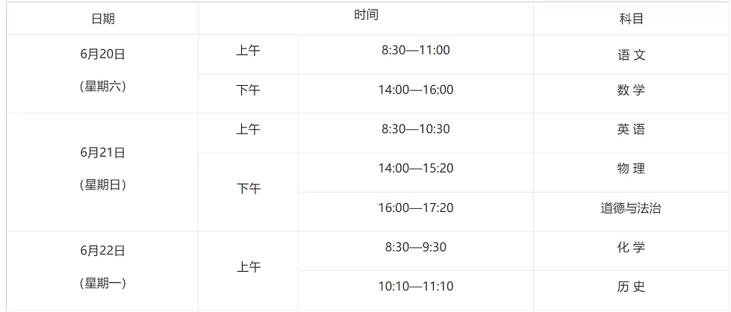The width and height of the screenshot is (731, 312).
Task: Click the 8:30—9:30 time cell
Action: 415,247
